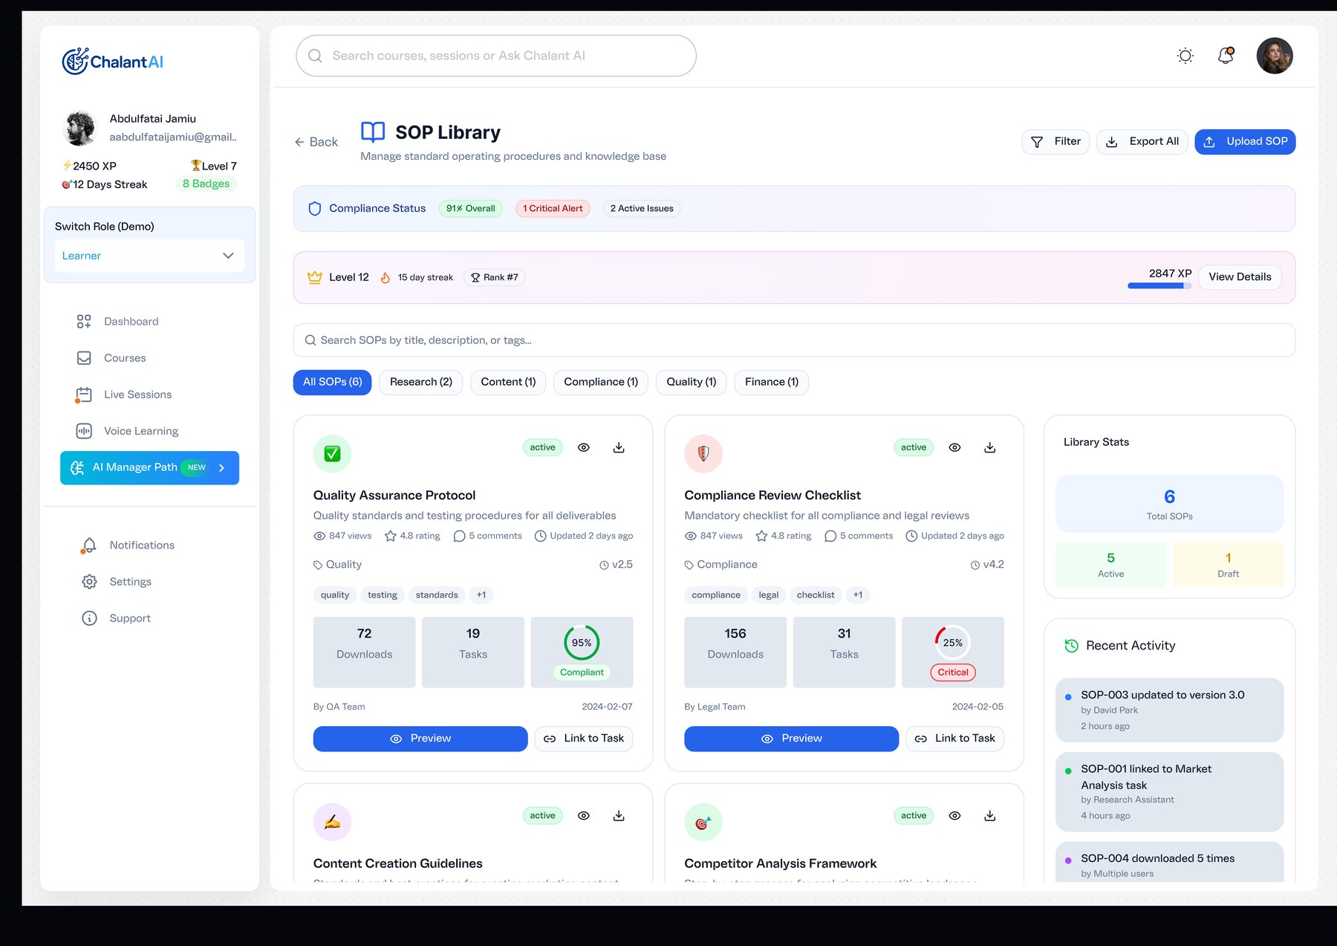1337x946 pixels.
Task: Select the Quality (1) tab
Action: pos(692,382)
